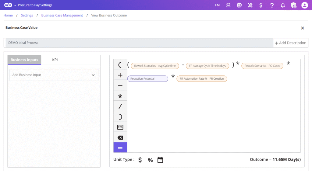Select the multiply asterisk operator button
Screen dimensions: 312x177
(x=120, y=96)
